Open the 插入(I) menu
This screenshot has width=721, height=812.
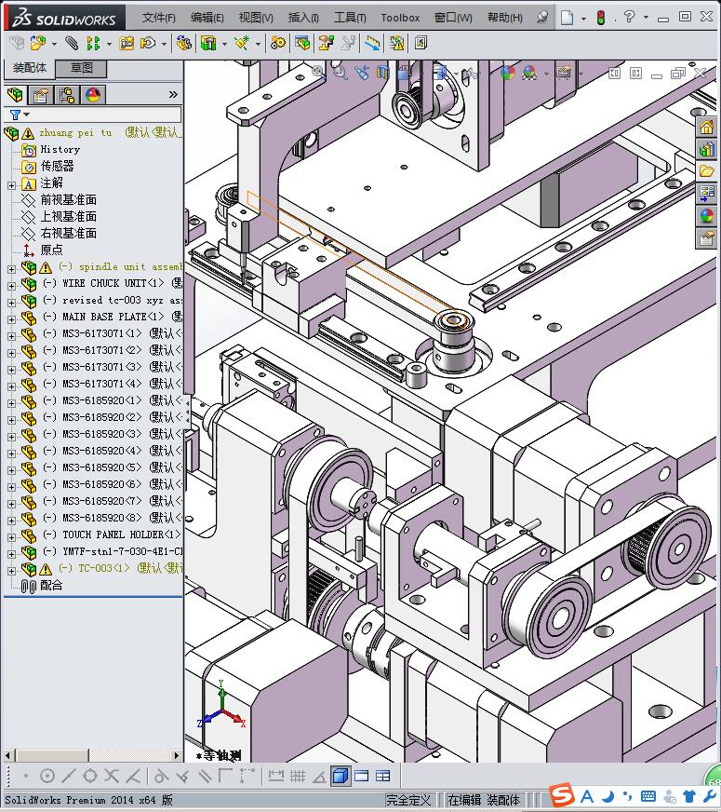(x=303, y=18)
